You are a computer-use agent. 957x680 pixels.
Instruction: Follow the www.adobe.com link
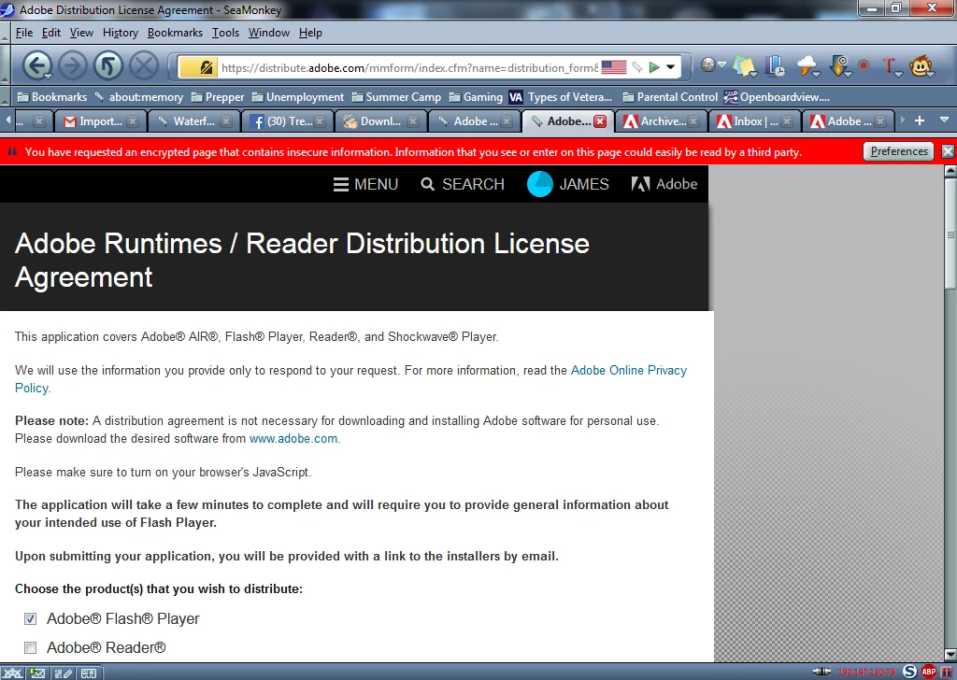(x=293, y=438)
